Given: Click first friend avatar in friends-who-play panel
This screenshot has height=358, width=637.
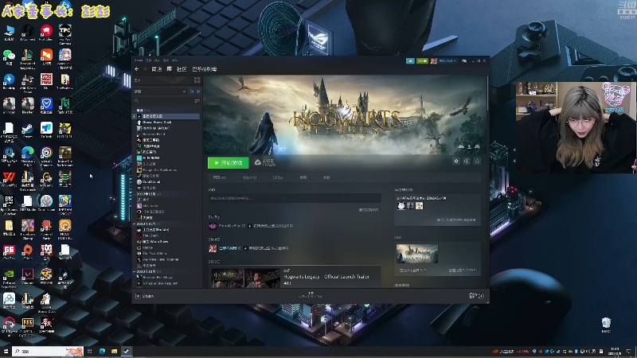Looking at the screenshot, I should [x=401, y=206].
